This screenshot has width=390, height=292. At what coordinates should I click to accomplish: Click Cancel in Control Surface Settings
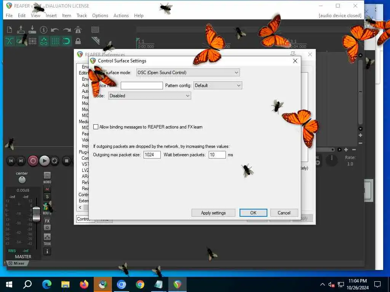point(284,213)
